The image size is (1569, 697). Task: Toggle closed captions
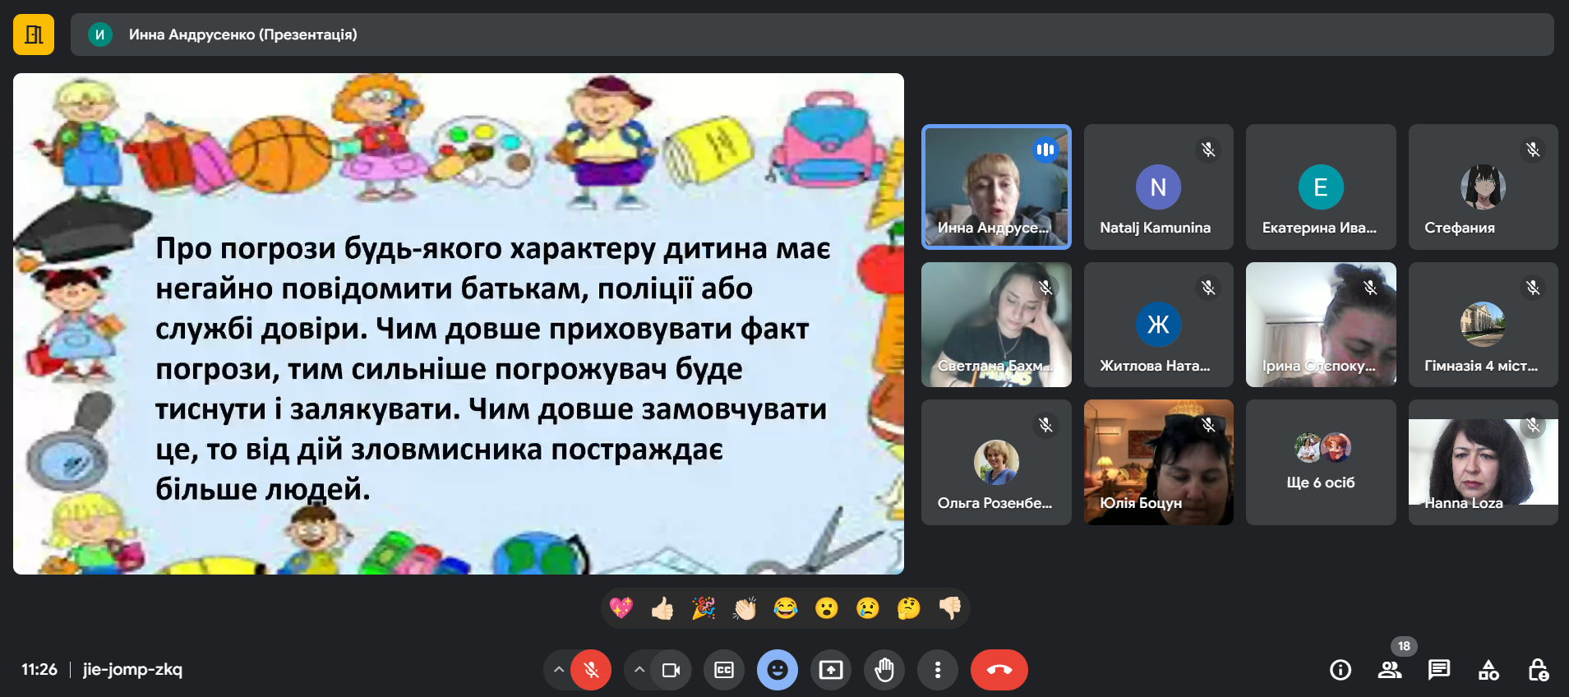coord(724,670)
